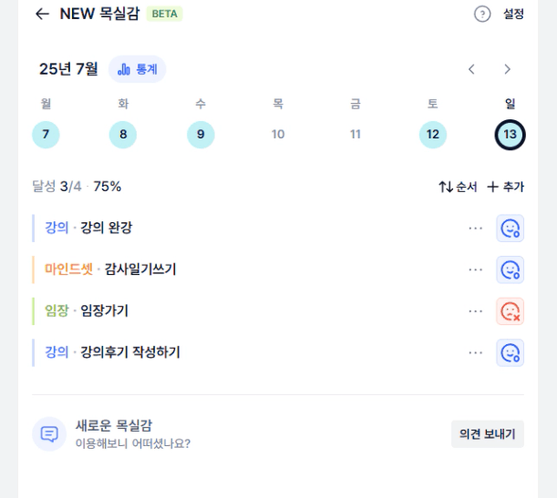Screen dimensions: 557x498
Task: Open more options for 강의 완강
Action: (x=475, y=229)
